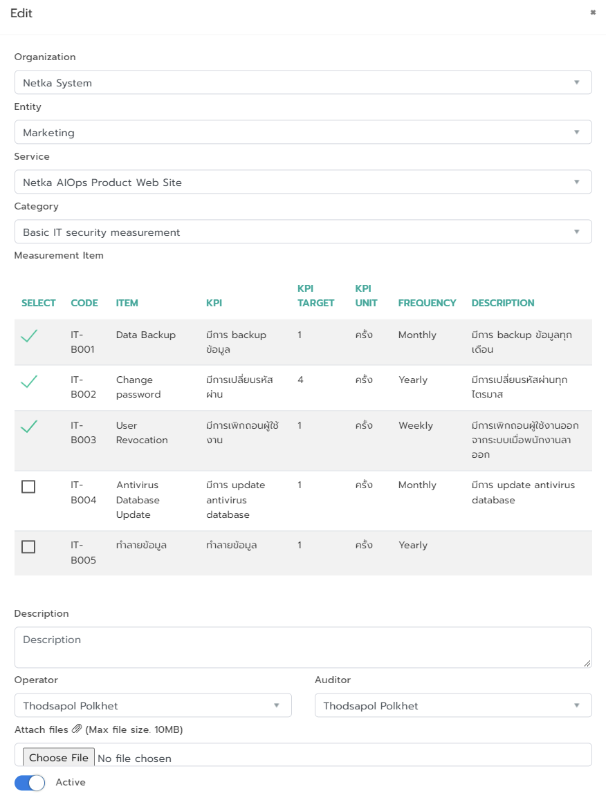
Task: Uncheck the IT-B002 Change password item
Action: click(x=29, y=384)
